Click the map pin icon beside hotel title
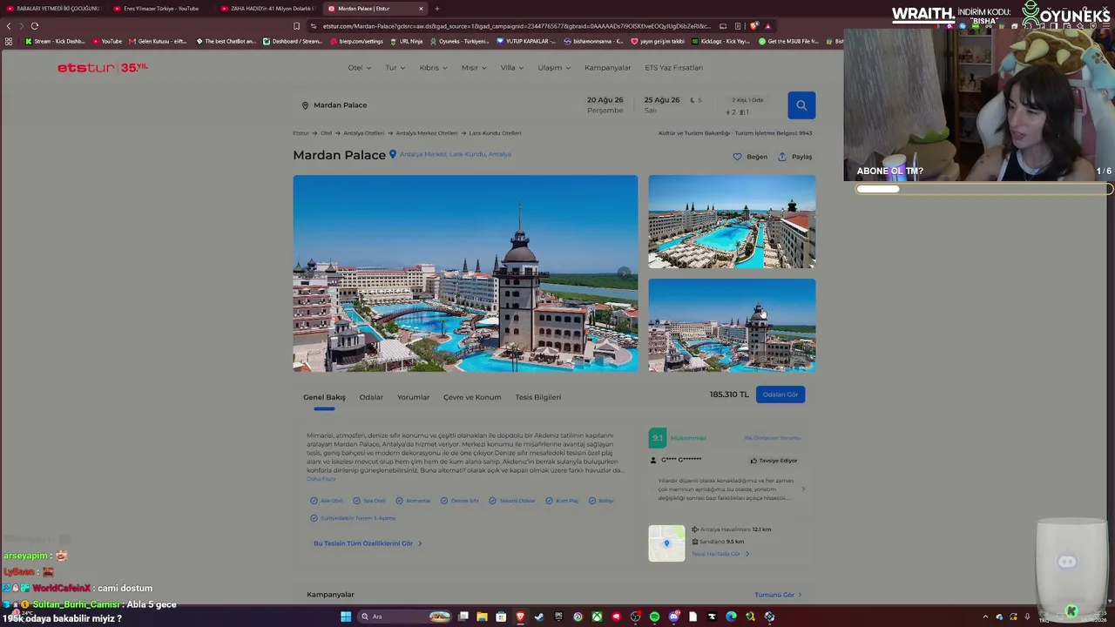 (393, 154)
